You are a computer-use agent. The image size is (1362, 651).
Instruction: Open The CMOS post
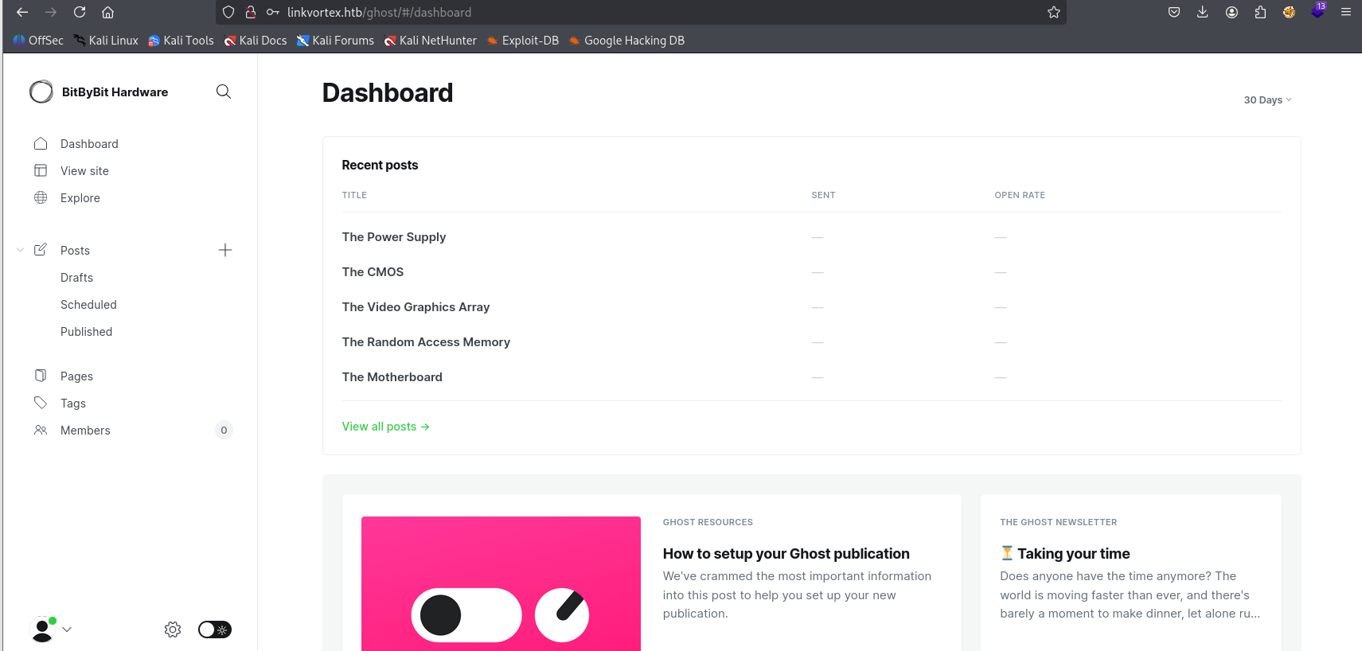[x=373, y=272]
